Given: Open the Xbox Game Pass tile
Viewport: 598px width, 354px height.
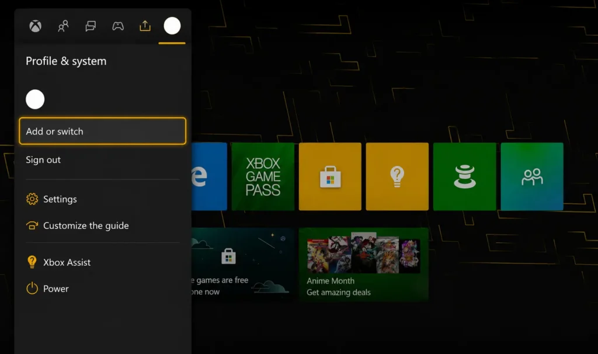Looking at the screenshot, I should point(263,176).
